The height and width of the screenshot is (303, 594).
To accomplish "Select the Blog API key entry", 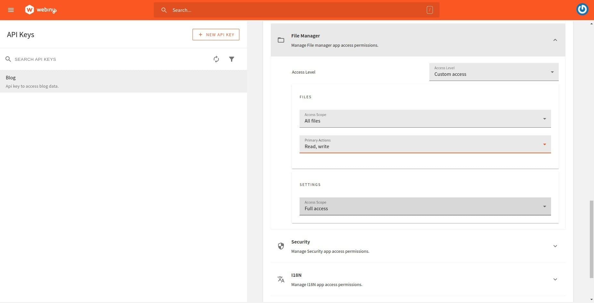I will (123, 82).
